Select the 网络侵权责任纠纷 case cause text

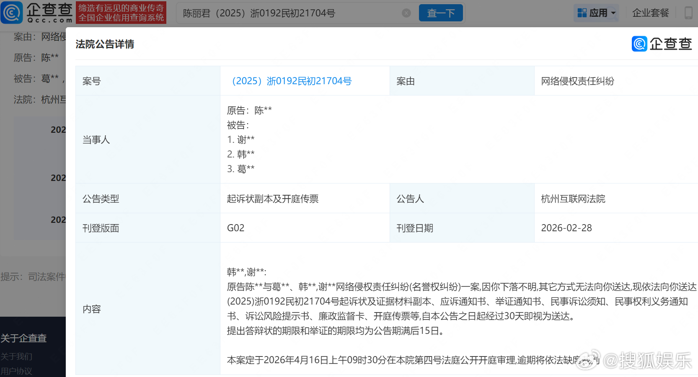578,81
